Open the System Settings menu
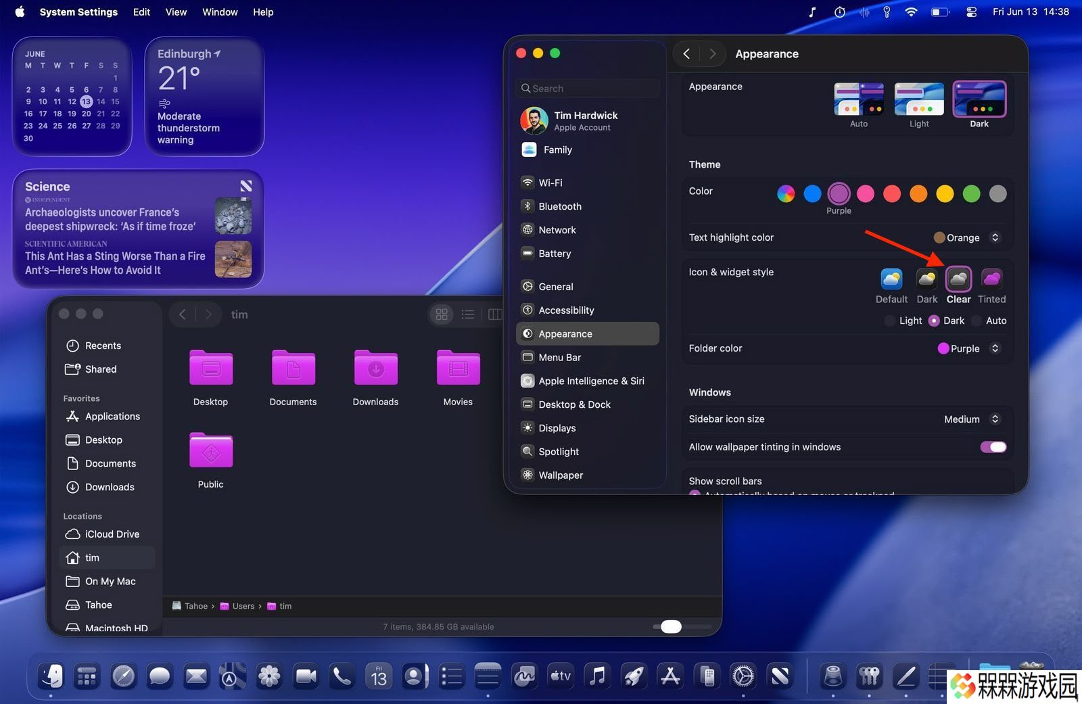The width and height of the screenshot is (1082, 704). point(78,12)
